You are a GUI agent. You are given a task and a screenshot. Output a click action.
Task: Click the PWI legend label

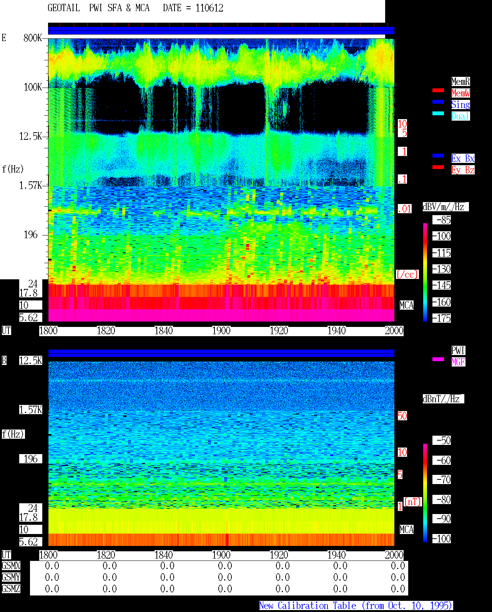[x=458, y=350]
